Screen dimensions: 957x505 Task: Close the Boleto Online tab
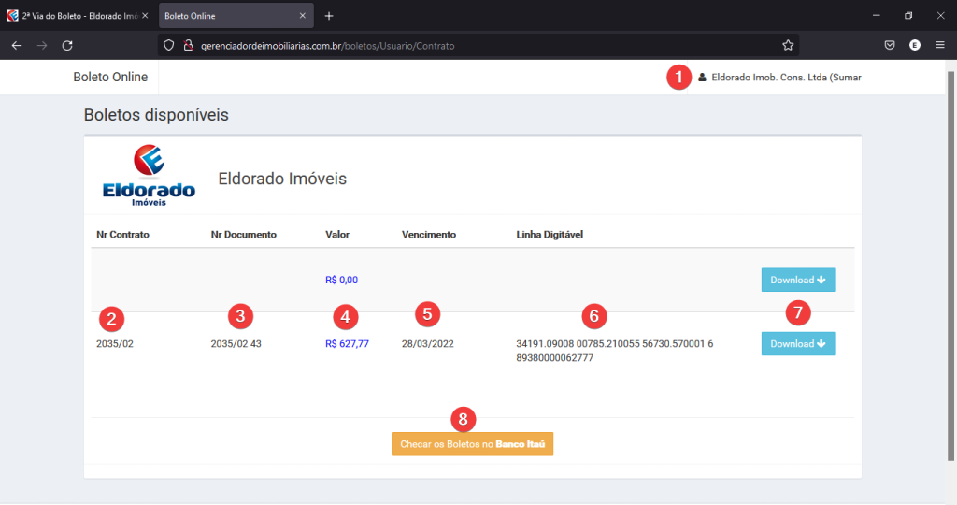(x=302, y=16)
